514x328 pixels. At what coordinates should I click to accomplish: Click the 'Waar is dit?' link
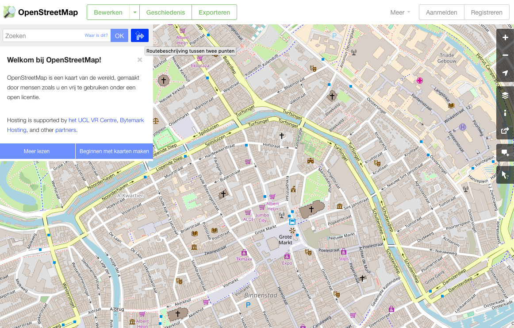pyautogui.click(x=96, y=35)
